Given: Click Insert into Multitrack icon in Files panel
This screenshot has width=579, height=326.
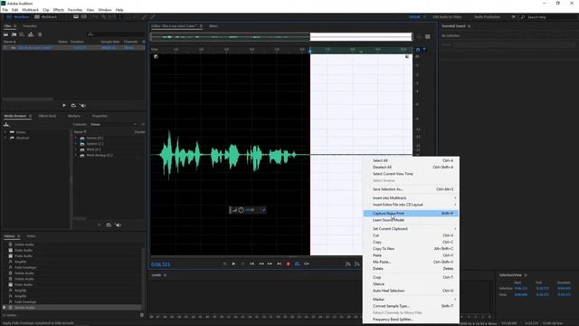Looking at the screenshot, I should coord(31,34).
